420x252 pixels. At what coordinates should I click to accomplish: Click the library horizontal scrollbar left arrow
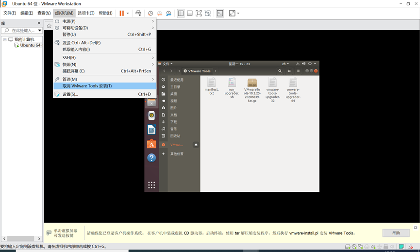(x=4, y=238)
